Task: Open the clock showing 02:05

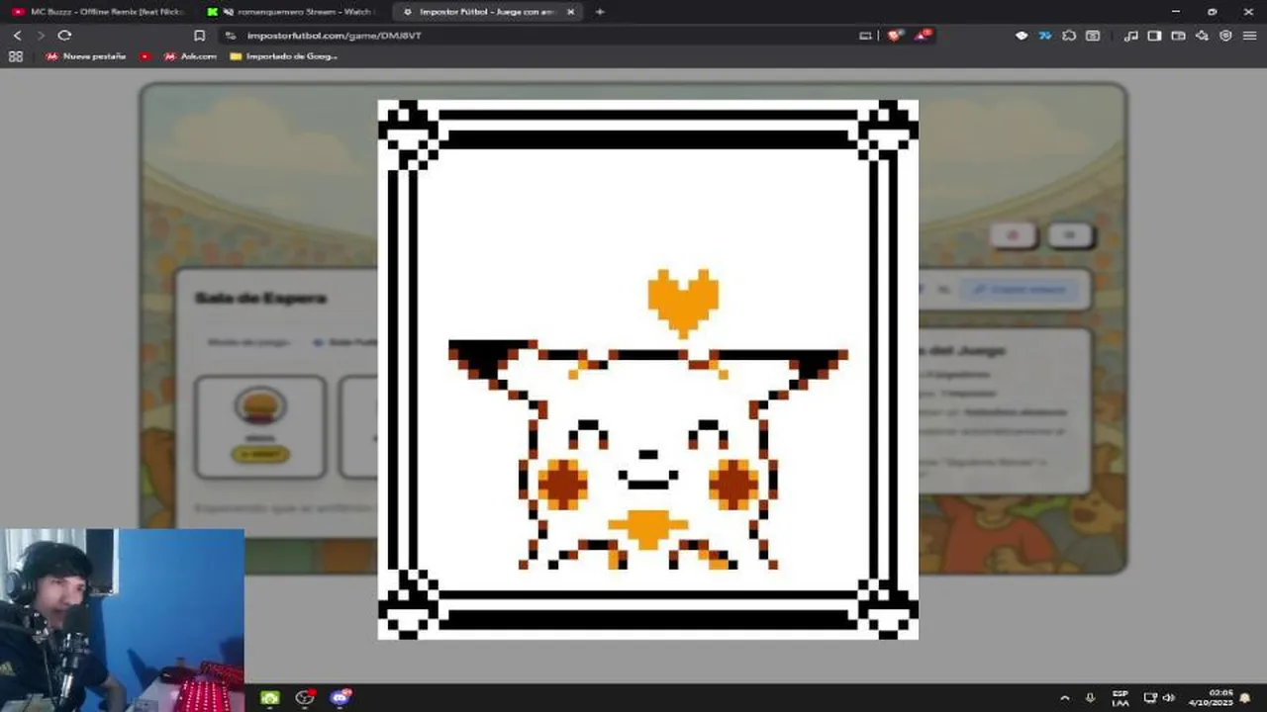Action: (1214, 698)
